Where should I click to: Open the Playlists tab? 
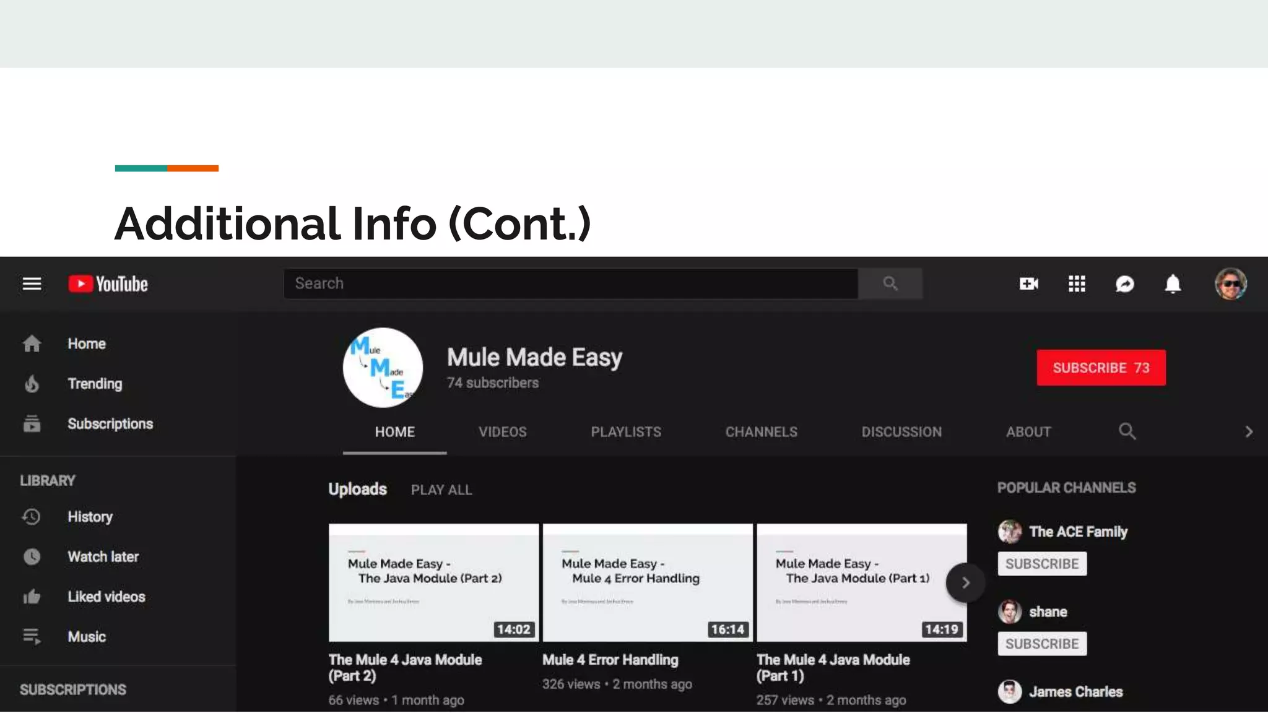tap(625, 432)
